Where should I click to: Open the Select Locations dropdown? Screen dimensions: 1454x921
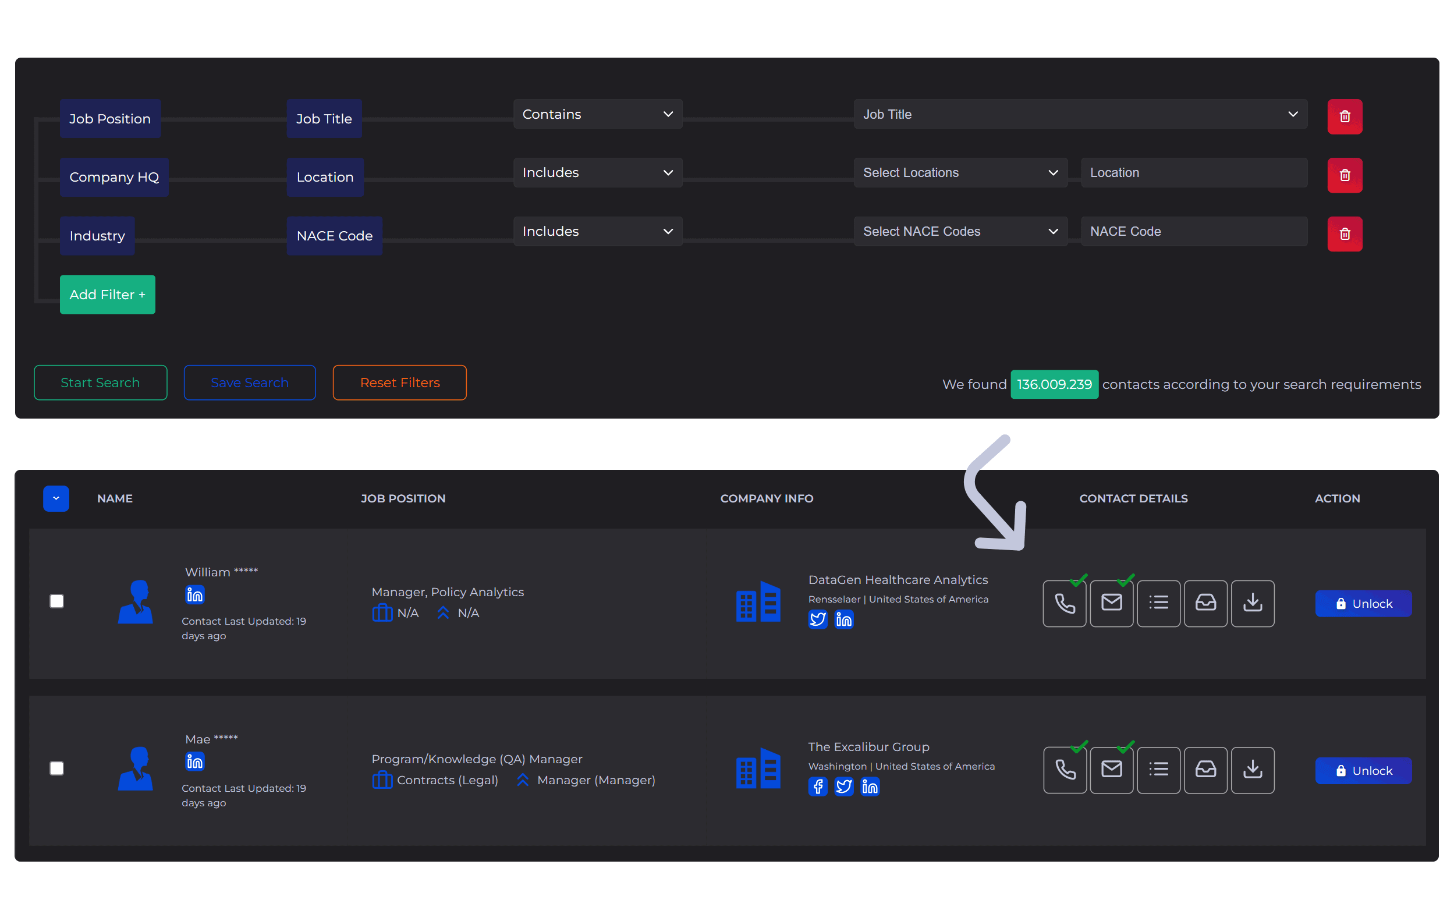(x=960, y=173)
